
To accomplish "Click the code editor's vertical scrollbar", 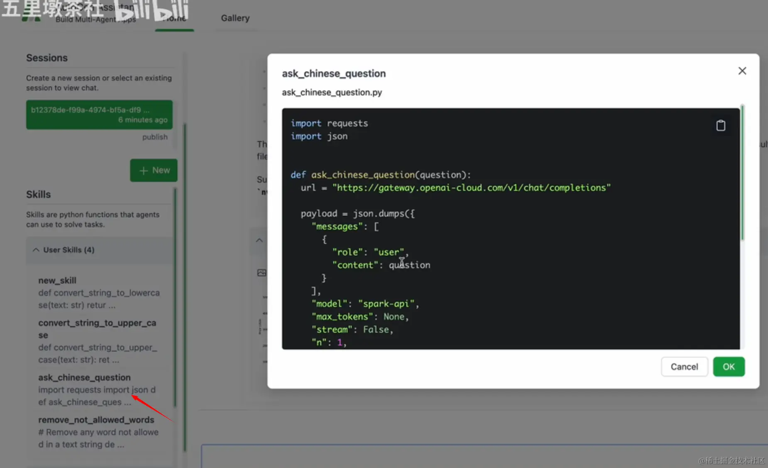I will coord(742,173).
